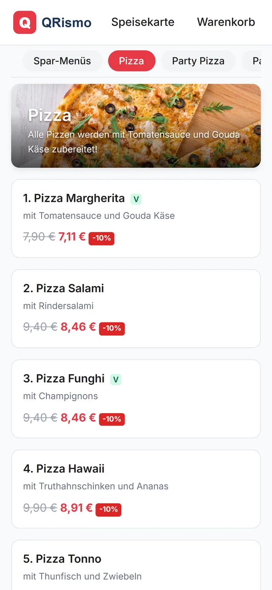Open the 5. Pizza Tonno item card

pos(136,565)
